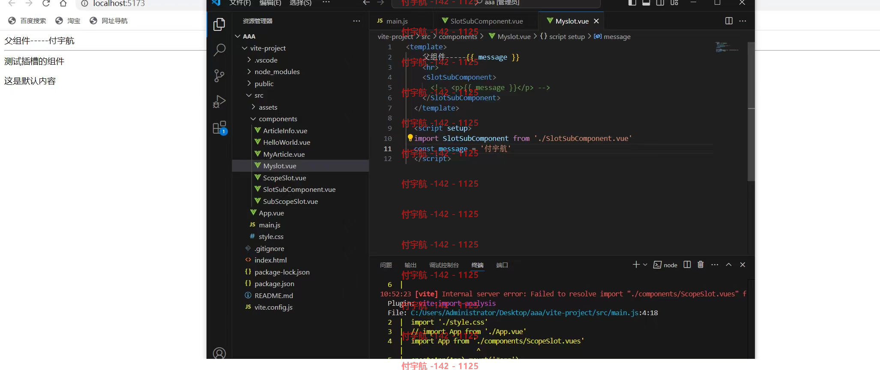Go to the browser home page
This screenshot has height=370, width=880.
[63, 3]
